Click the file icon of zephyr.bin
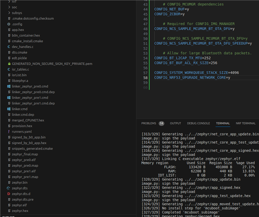The image size is (259, 217). pos(9,182)
